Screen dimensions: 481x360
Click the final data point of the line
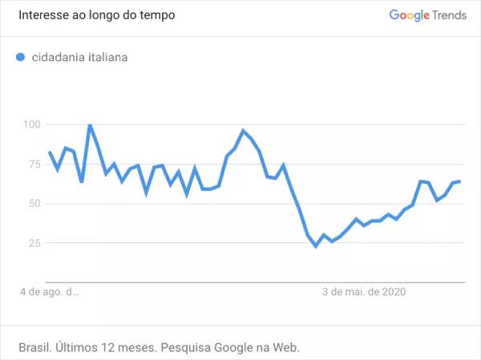coord(460,181)
